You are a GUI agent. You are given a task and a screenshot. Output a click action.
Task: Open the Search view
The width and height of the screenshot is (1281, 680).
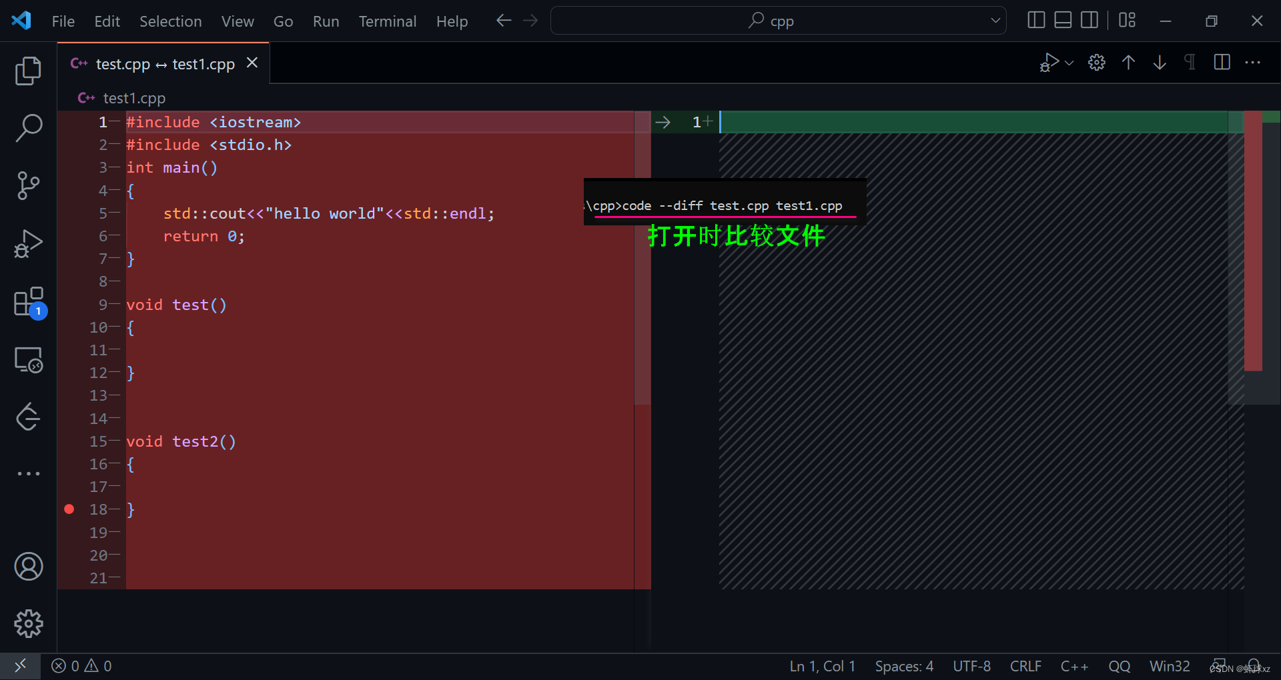tap(28, 128)
